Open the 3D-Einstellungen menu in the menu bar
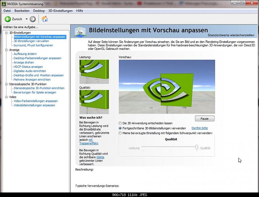Viewport: 259px width, 197px height. tap(60, 11)
